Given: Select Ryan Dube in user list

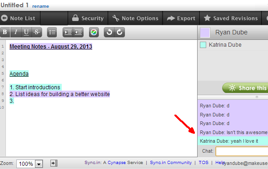Looking at the screenshot, I should (231, 32).
